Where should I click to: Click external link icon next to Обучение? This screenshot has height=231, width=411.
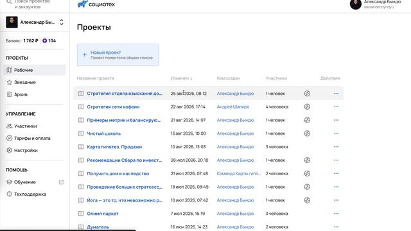[x=61, y=182]
